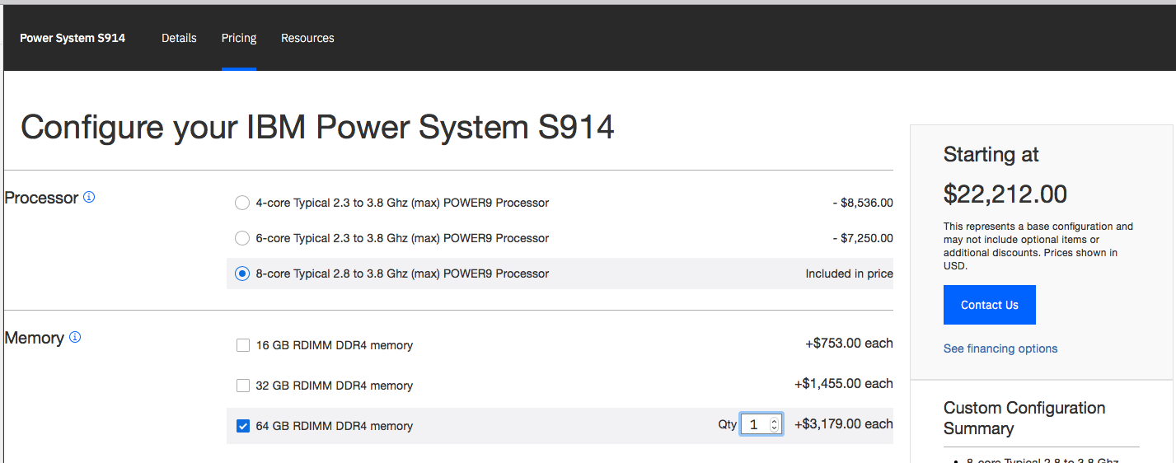Viewport: 1176px width, 463px height.
Task: Open the Memory info icon
Action: tap(75, 337)
